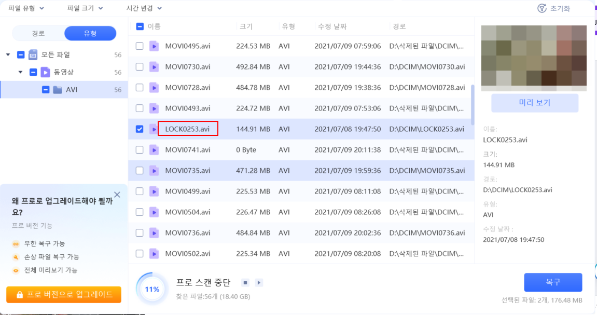This screenshot has height=315, width=597.
Task: Click the SD card icon beside 모든 파일
Action: click(33, 55)
